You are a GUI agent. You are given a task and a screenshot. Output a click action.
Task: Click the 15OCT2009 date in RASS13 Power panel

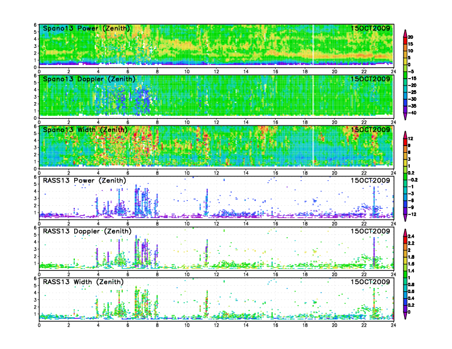click(370, 181)
